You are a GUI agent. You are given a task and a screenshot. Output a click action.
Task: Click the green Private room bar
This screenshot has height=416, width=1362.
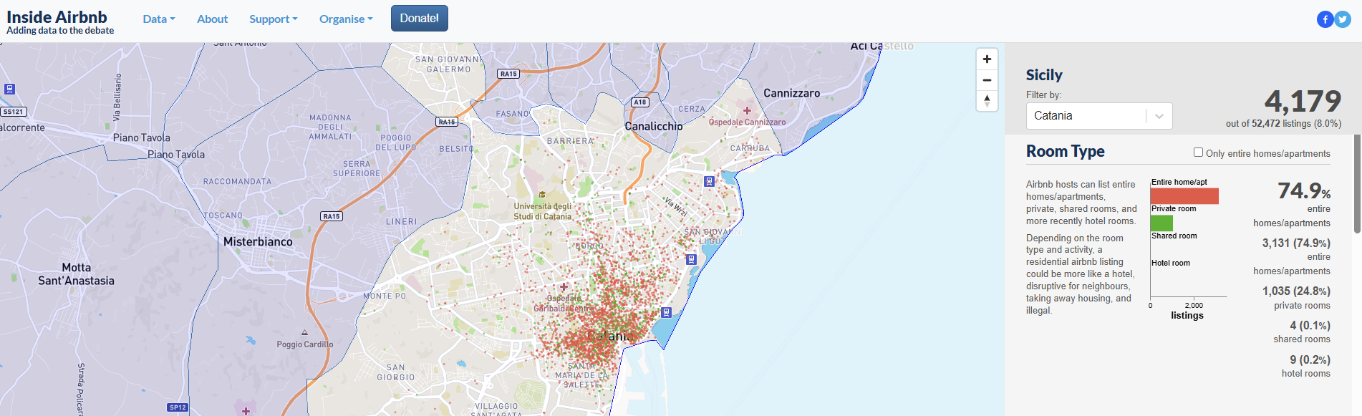(x=1161, y=223)
